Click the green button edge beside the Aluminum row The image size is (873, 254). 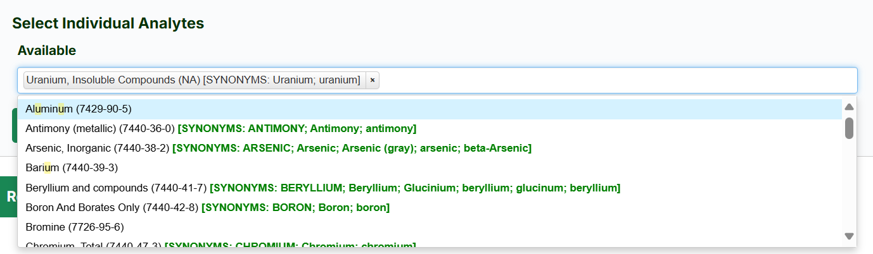point(14,125)
